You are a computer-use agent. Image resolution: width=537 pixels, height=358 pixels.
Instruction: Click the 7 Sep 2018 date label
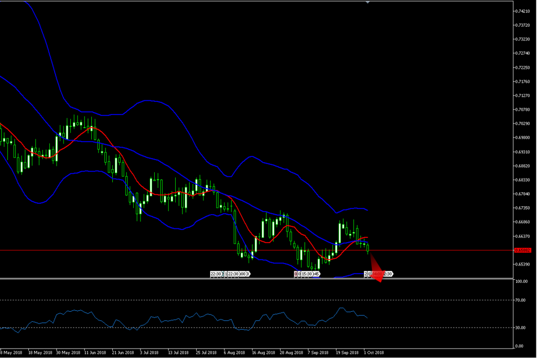[318, 353]
